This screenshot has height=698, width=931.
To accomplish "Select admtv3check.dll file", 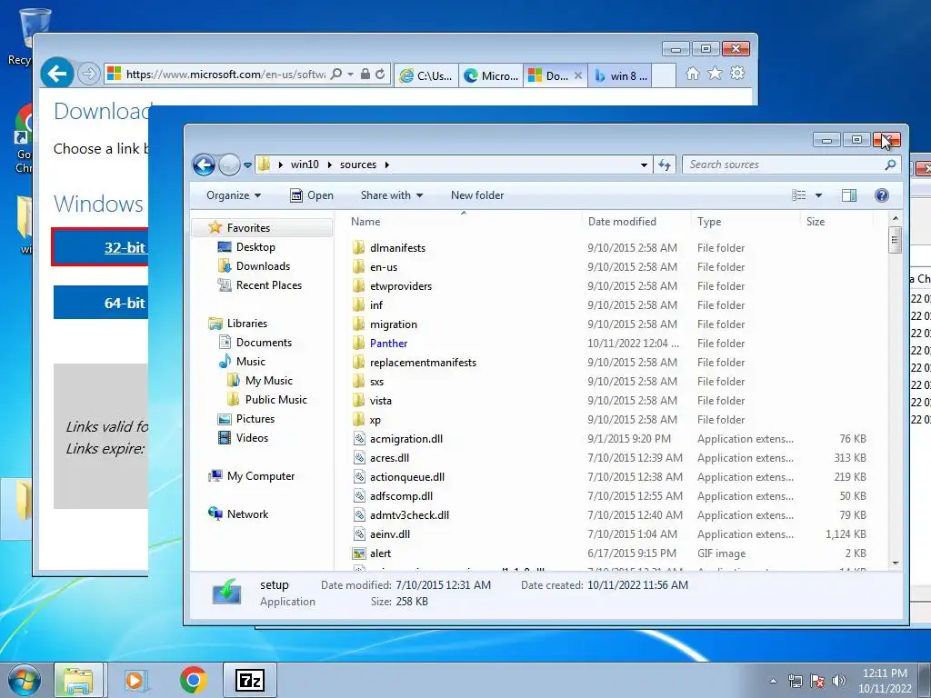I will click(409, 515).
